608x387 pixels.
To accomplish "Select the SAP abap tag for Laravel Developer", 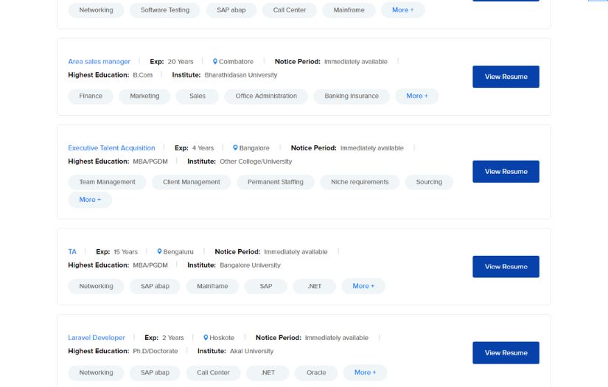I will coord(155,372).
